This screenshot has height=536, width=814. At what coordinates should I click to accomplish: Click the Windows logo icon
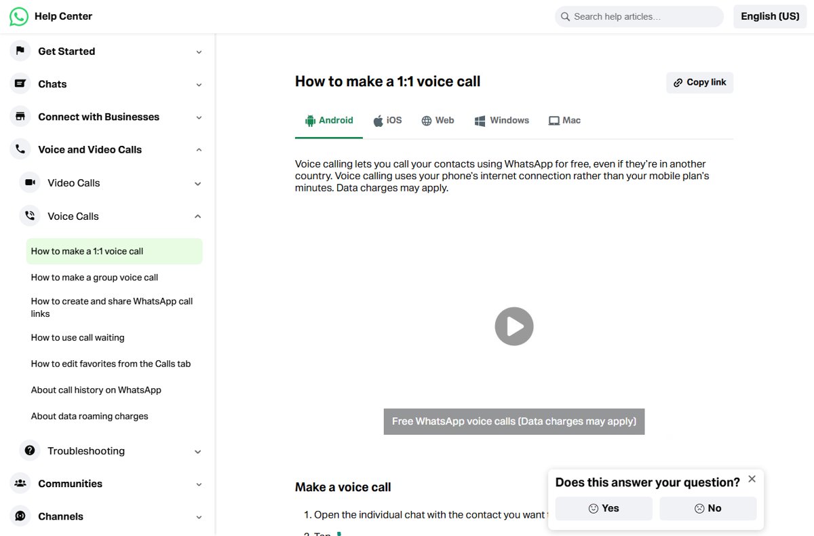[x=480, y=121]
